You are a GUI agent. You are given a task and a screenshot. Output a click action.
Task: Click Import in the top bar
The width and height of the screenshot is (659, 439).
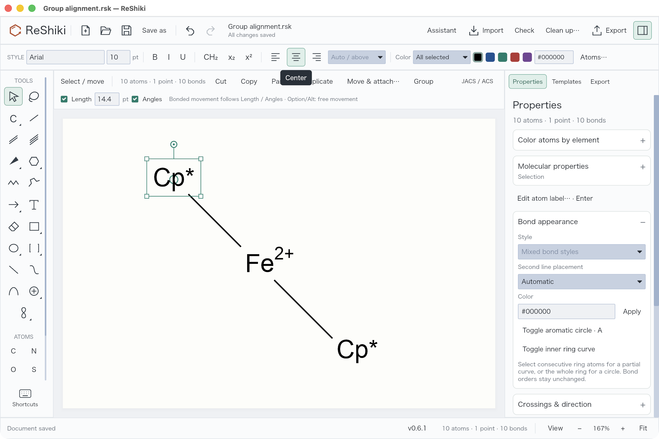coord(486,30)
